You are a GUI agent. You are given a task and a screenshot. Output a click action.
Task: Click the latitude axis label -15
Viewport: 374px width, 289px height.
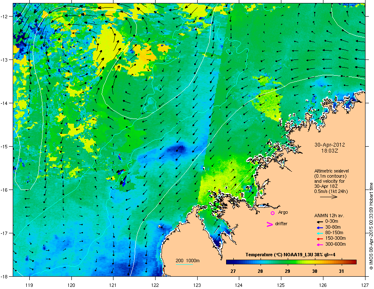[x=5, y=146]
